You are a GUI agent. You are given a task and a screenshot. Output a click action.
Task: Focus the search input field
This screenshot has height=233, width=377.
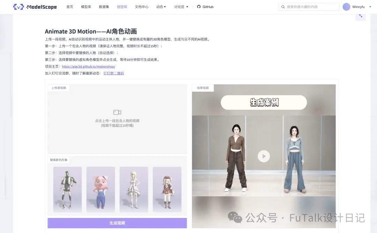pos(309,7)
